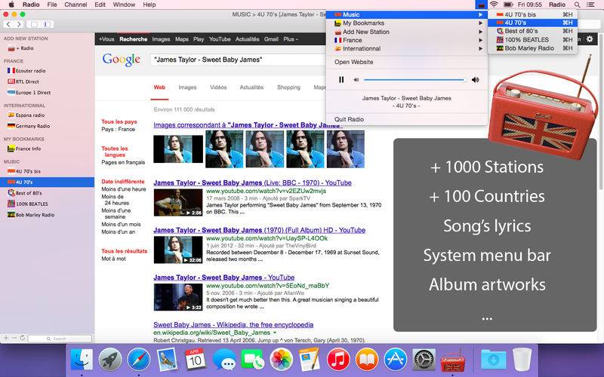Open the Edit menu
The width and height of the screenshot is (604, 377).
100,5
